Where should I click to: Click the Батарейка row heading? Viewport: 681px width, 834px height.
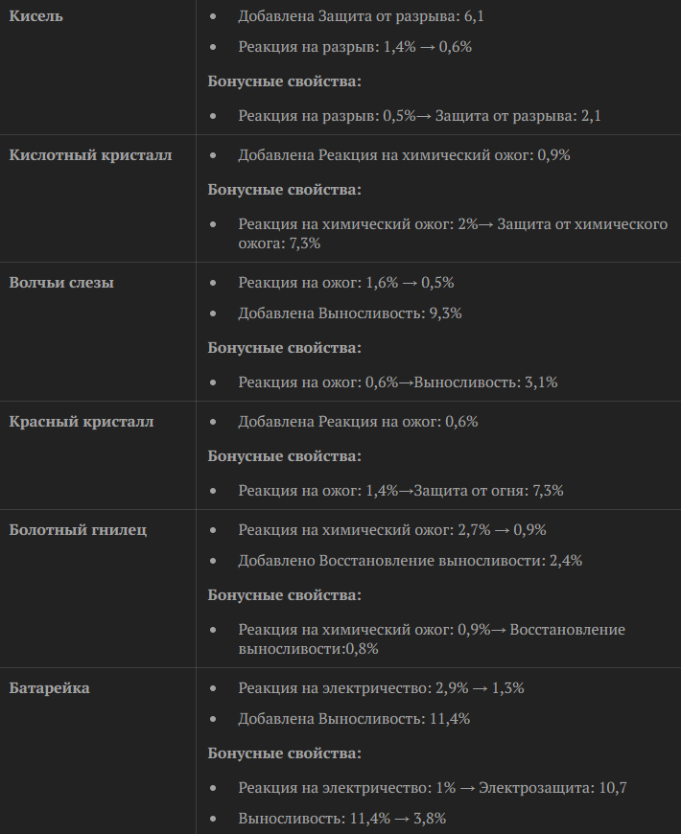[x=50, y=688]
